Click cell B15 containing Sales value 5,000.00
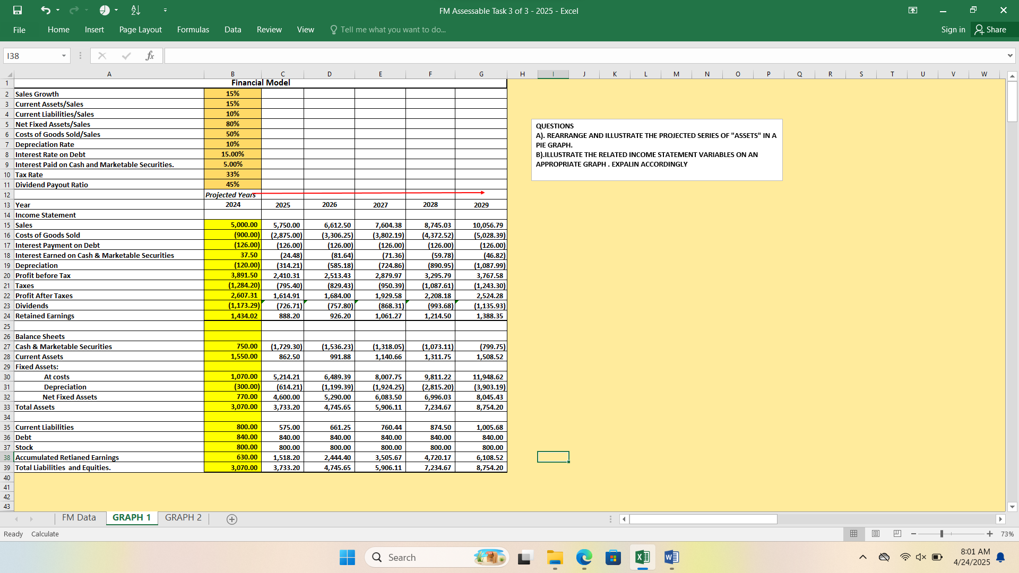This screenshot has height=573, width=1019. coord(232,224)
